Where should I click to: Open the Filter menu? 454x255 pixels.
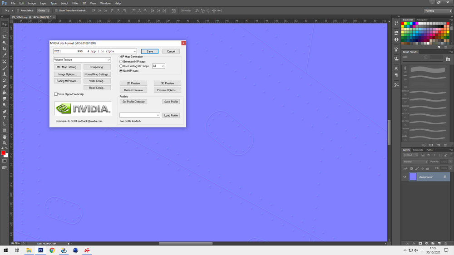(75, 3)
